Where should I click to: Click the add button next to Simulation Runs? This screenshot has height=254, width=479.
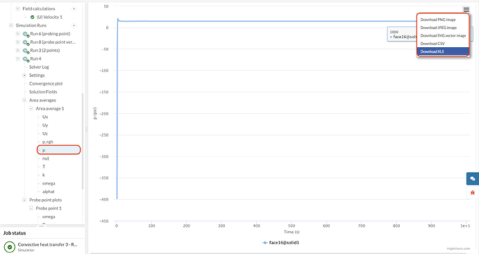74,26
